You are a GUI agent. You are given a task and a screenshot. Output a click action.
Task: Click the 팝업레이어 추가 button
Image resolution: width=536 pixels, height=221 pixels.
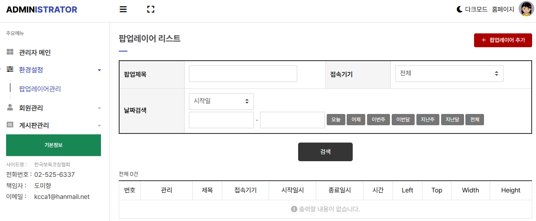pyautogui.click(x=503, y=40)
